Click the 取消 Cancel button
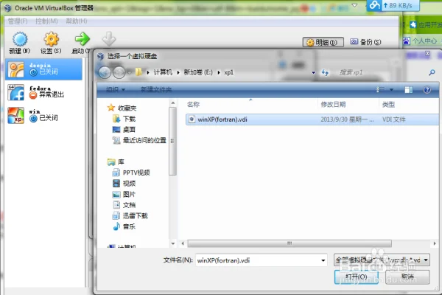The width and height of the screenshot is (442, 295). tap(407, 277)
